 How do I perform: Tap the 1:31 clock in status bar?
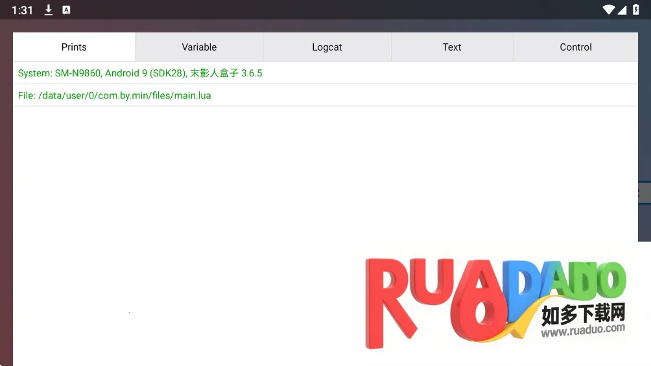point(22,10)
